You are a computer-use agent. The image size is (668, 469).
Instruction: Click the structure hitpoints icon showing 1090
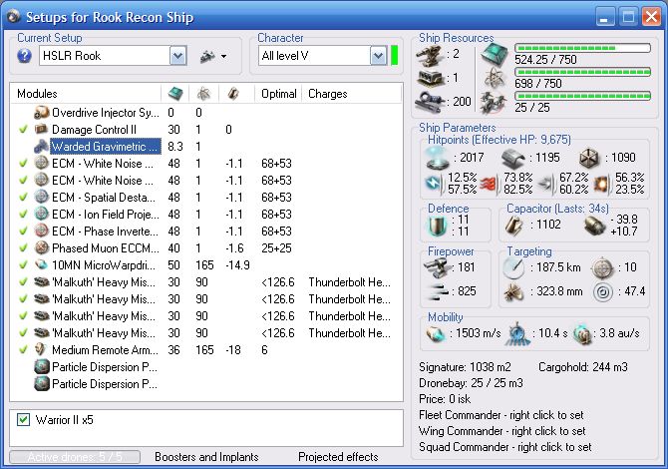pos(589,159)
